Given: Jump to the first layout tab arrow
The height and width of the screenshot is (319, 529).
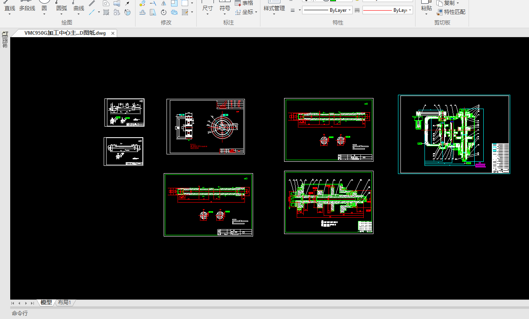Looking at the screenshot, I should [x=13, y=303].
